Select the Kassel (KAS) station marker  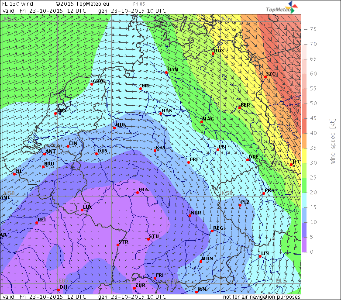coord(155,151)
